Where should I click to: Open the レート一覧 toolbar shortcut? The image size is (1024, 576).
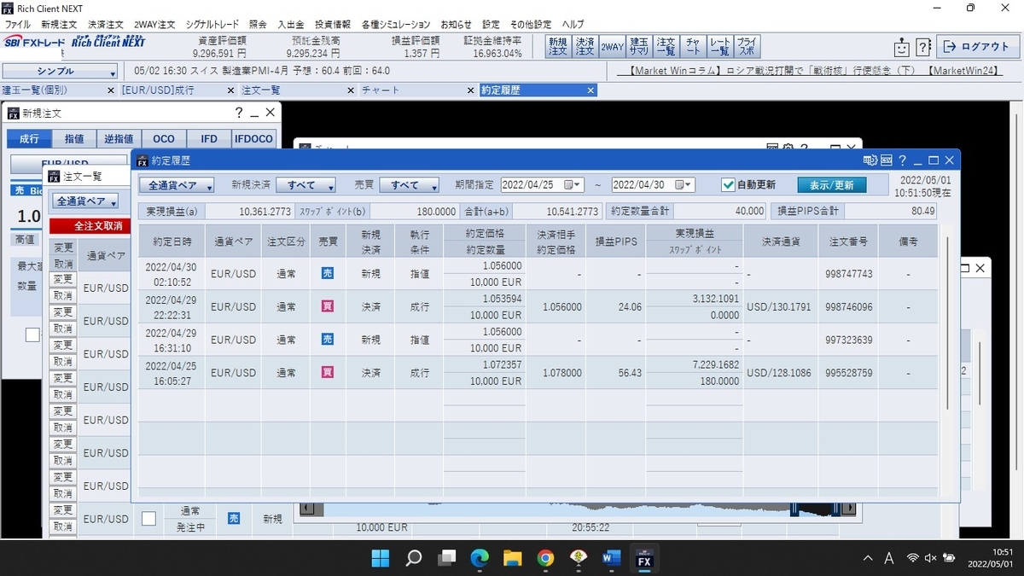pyautogui.click(x=720, y=47)
